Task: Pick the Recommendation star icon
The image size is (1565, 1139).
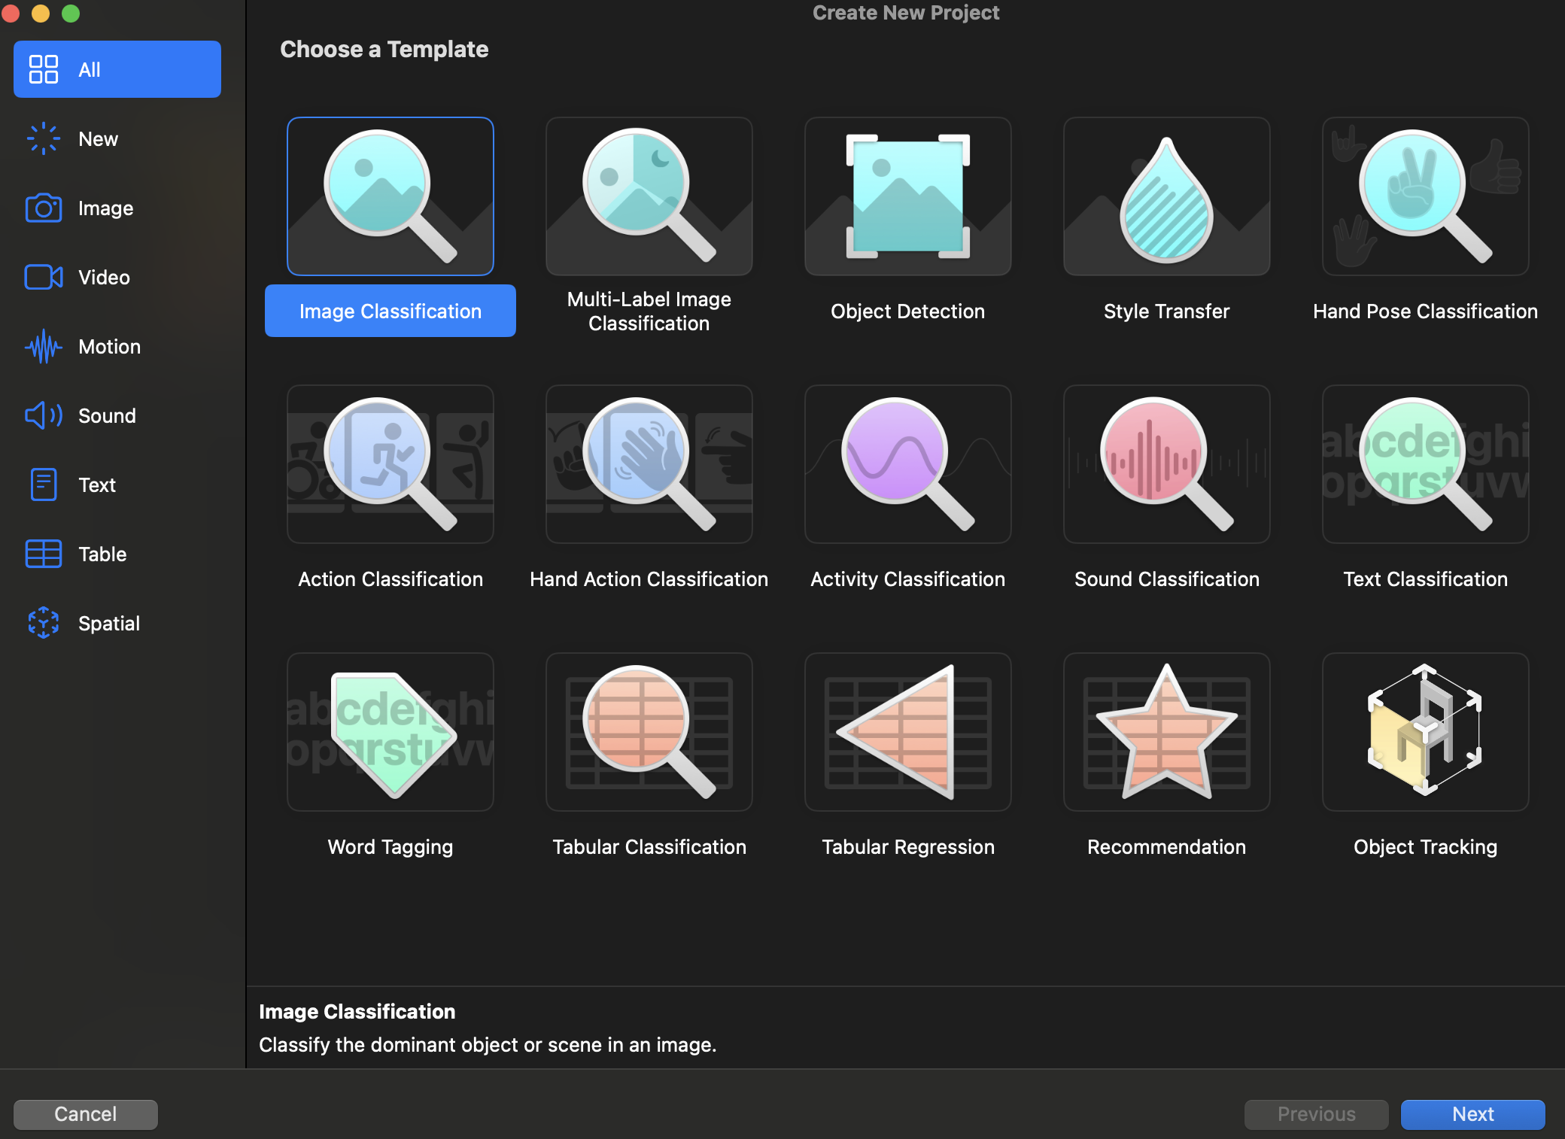Action: pyautogui.click(x=1166, y=732)
